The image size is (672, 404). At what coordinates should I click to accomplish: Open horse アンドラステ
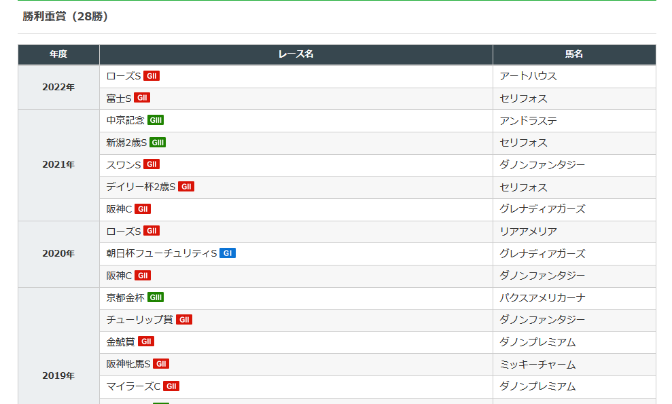[x=528, y=121]
